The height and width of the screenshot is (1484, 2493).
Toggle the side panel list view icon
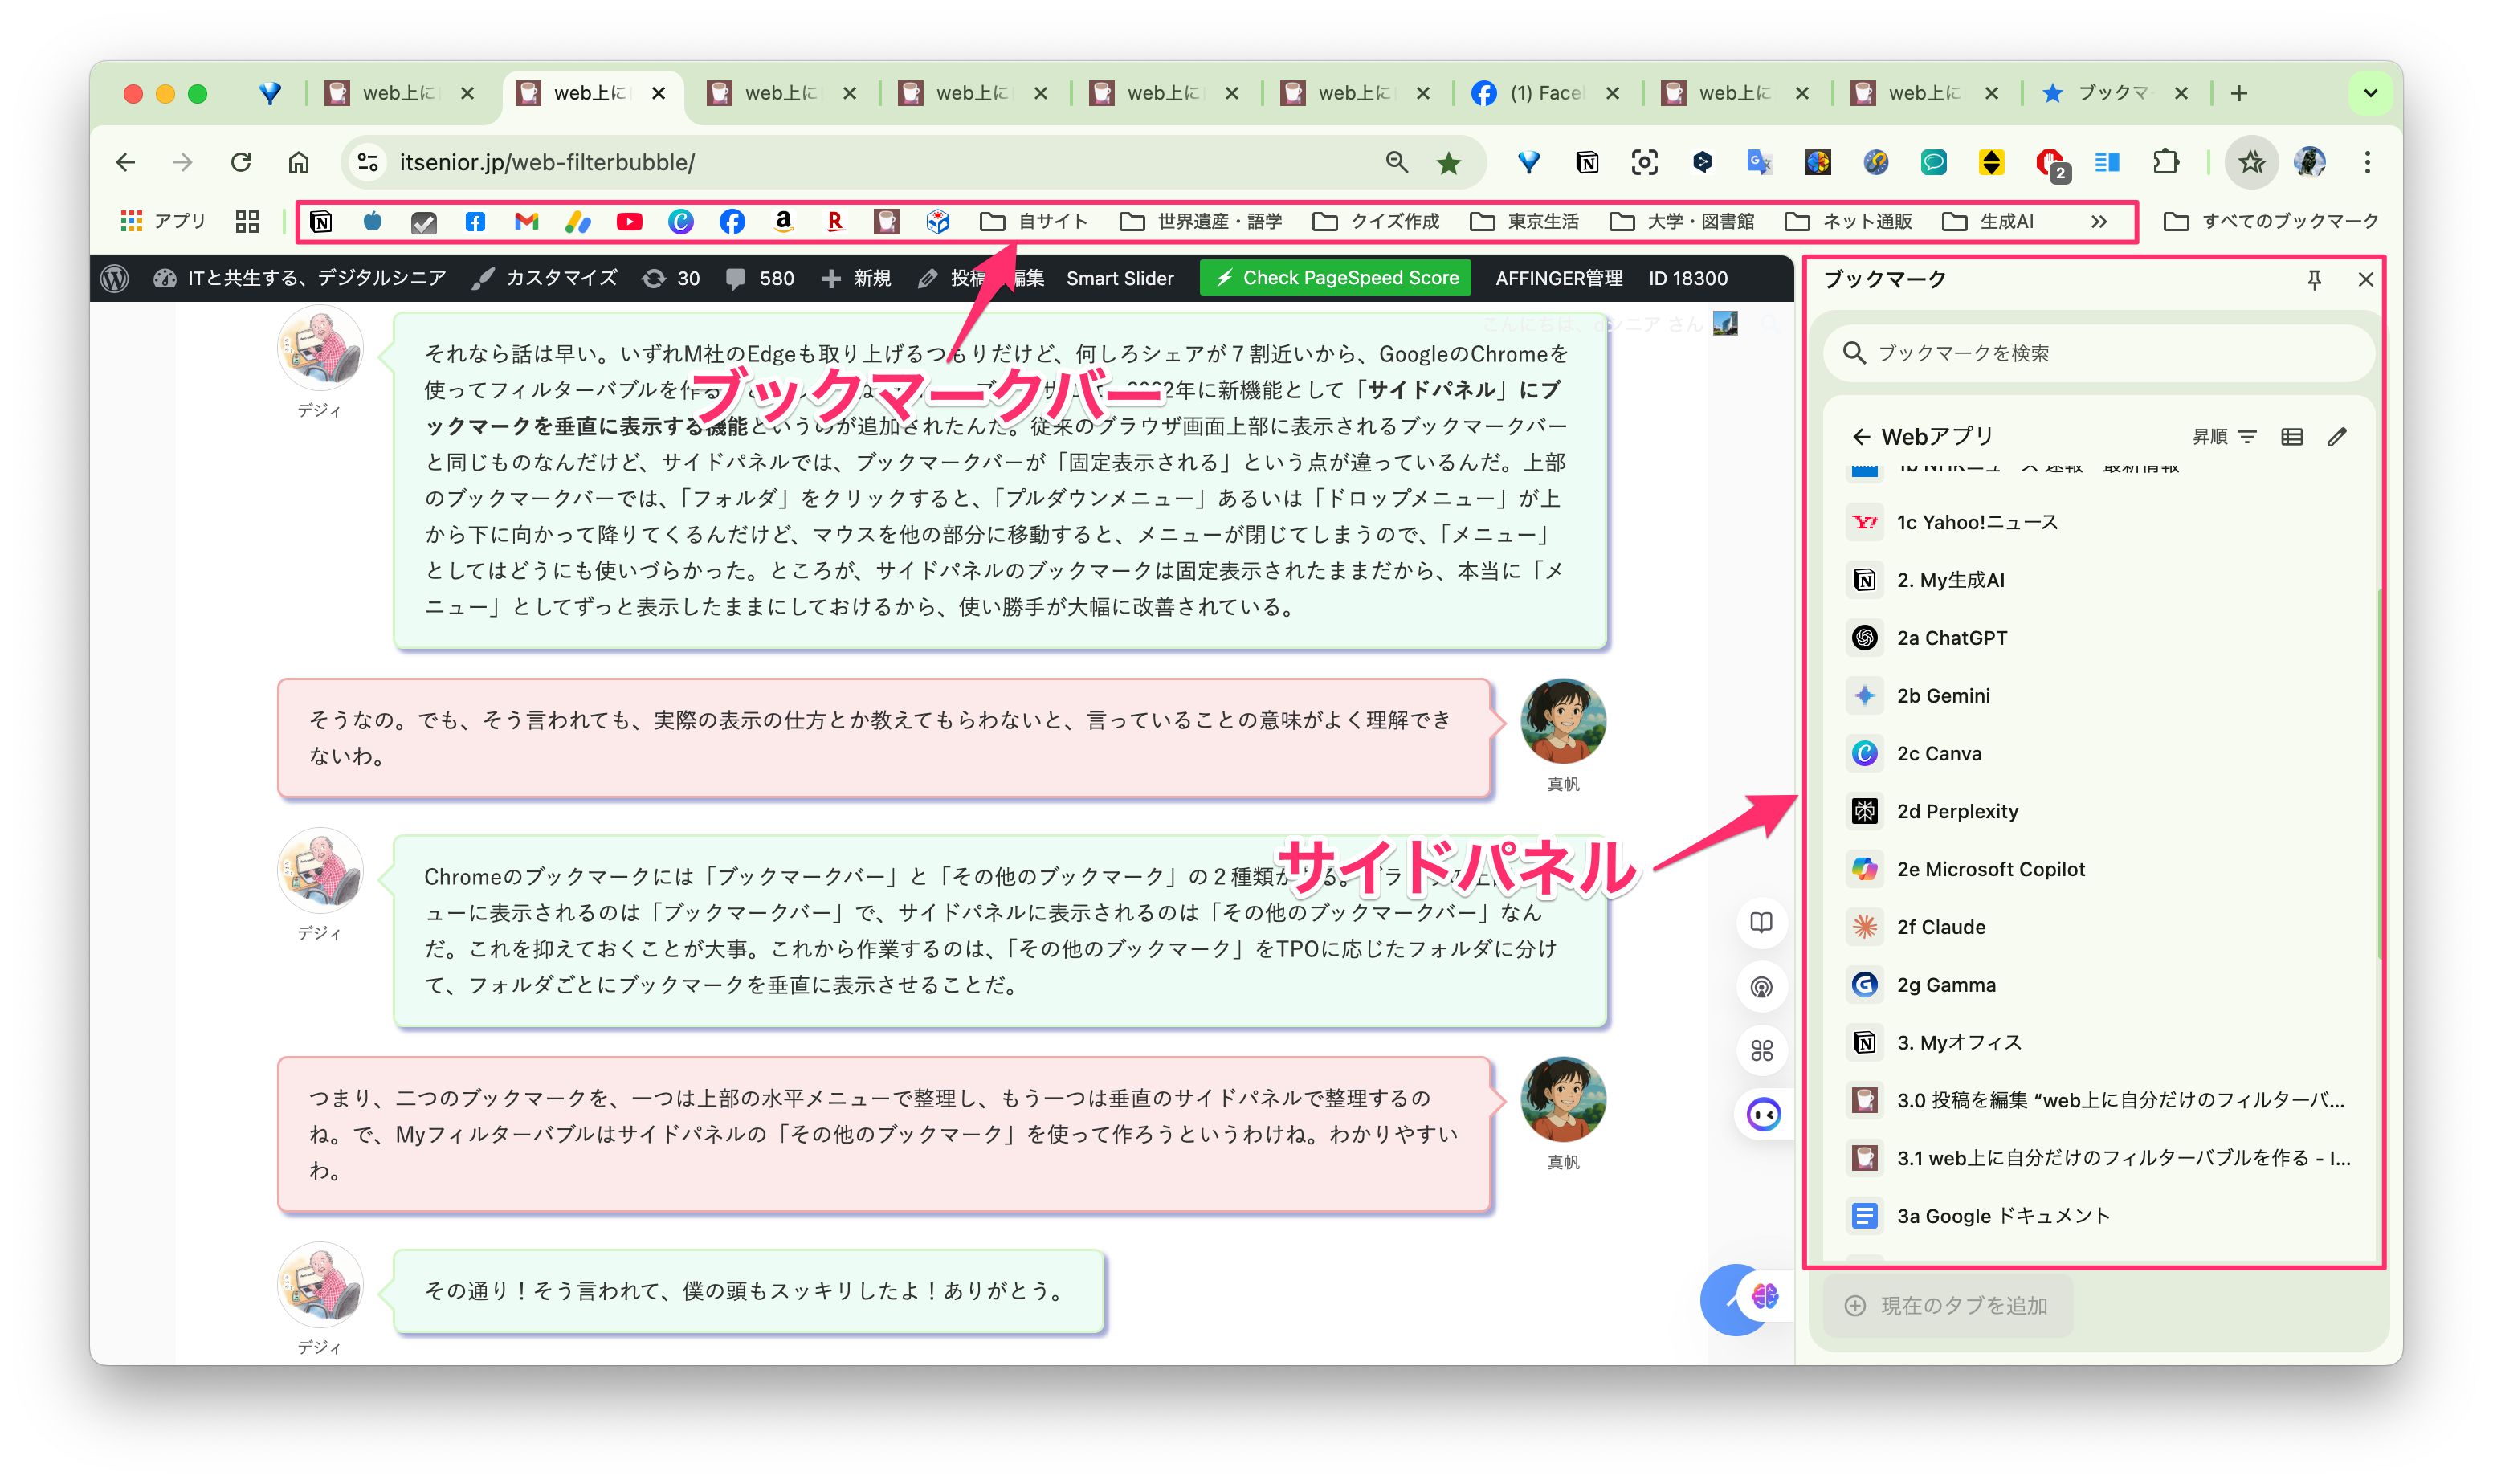click(2291, 437)
